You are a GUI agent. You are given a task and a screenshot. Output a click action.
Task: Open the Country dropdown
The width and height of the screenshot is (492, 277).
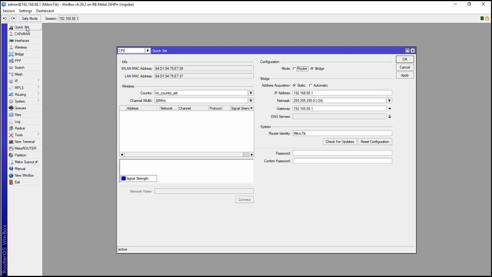click(251, 93)
